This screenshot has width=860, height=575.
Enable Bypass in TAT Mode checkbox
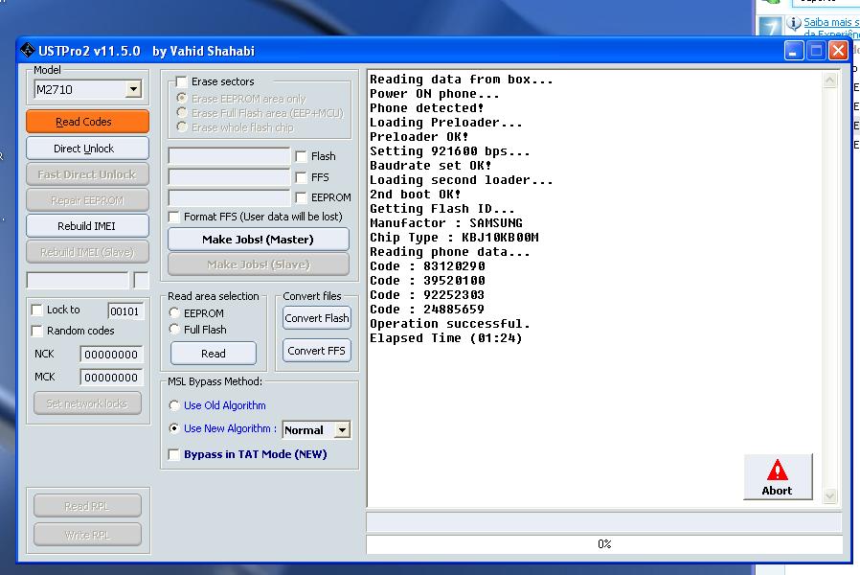tap(173, 454)
